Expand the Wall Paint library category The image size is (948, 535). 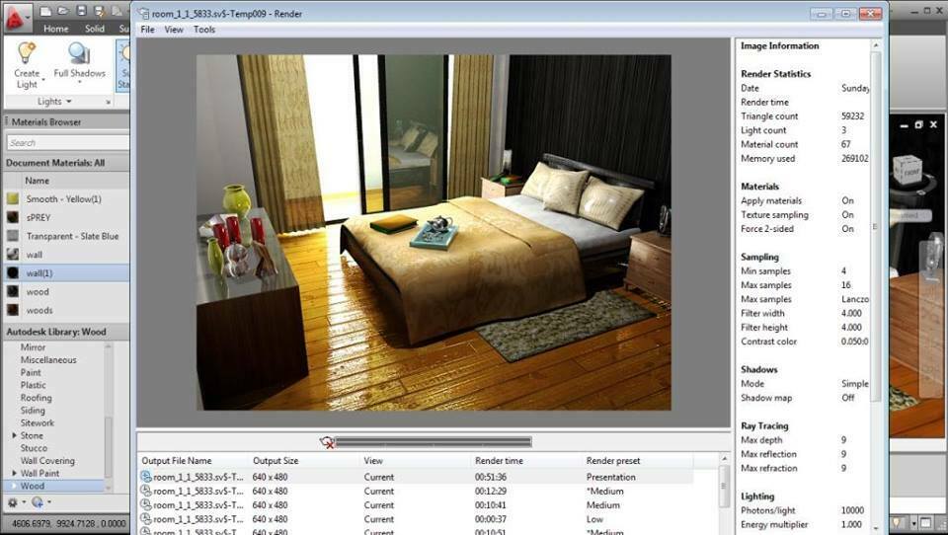[14, 474]
